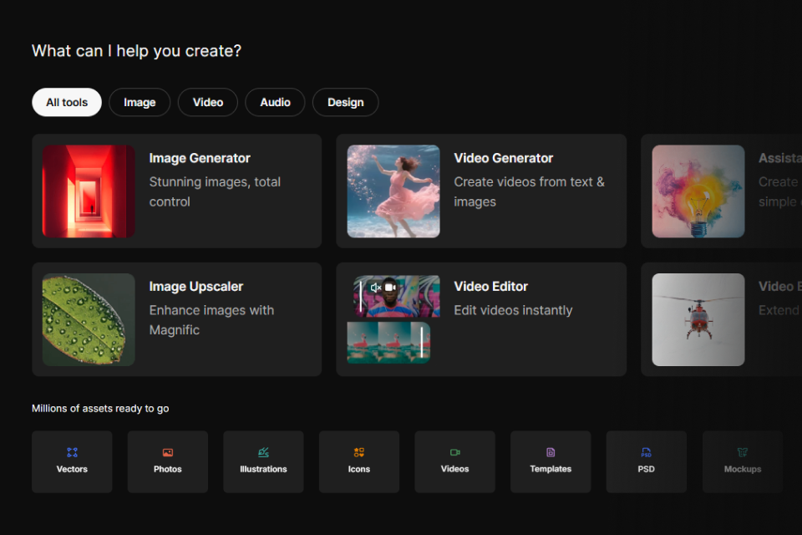Click the Templates document icon
Viewport: 802px width, 535px height.
[551, 452]
